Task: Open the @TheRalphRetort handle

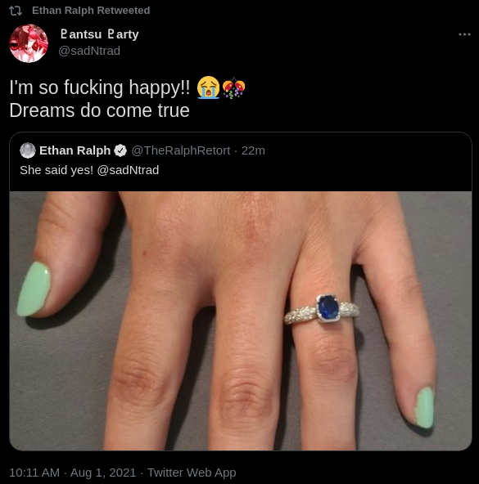Action: pyautogui.click(x=181, y=150)
